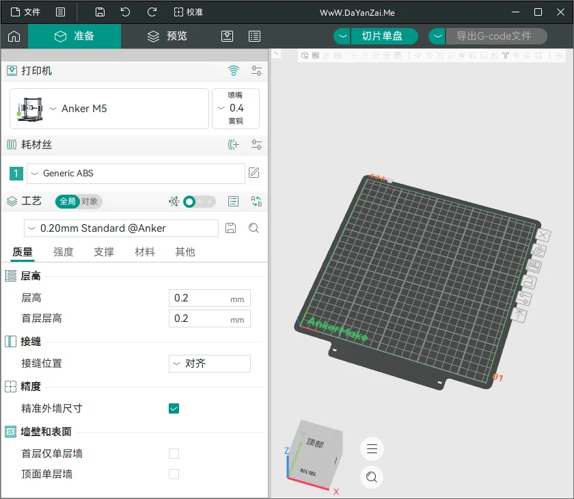574x499 pixels.
Task: Save the 0.20mm Standard process preset
Action: click(231, 228)
